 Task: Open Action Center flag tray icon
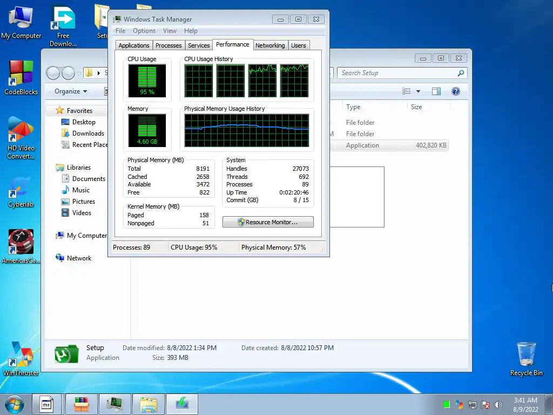(x=485, y=404)
